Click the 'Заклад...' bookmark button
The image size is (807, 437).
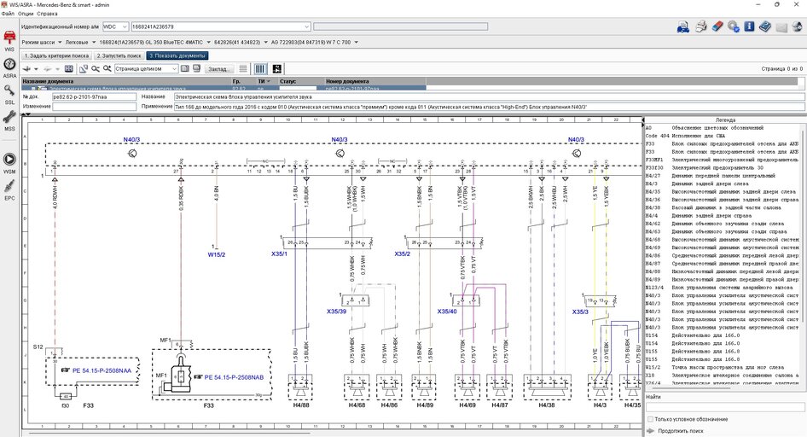coord(218,68)
